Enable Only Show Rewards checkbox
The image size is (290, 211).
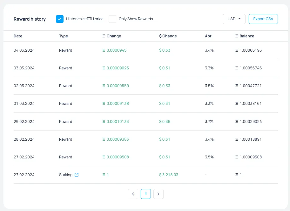(x=112, y=19)
